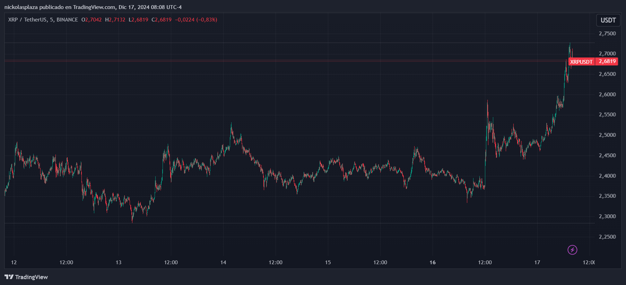Select bold date 16 on the time axis
The image size is (626, 285).
click(x=433, y=262)
